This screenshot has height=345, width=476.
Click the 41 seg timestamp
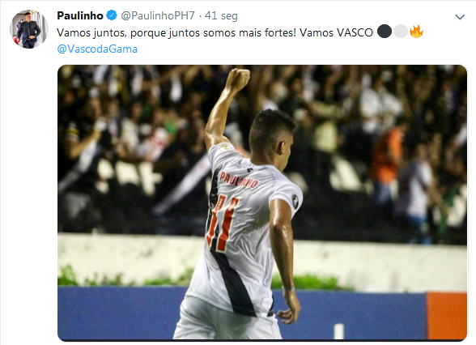coord(221,16)
